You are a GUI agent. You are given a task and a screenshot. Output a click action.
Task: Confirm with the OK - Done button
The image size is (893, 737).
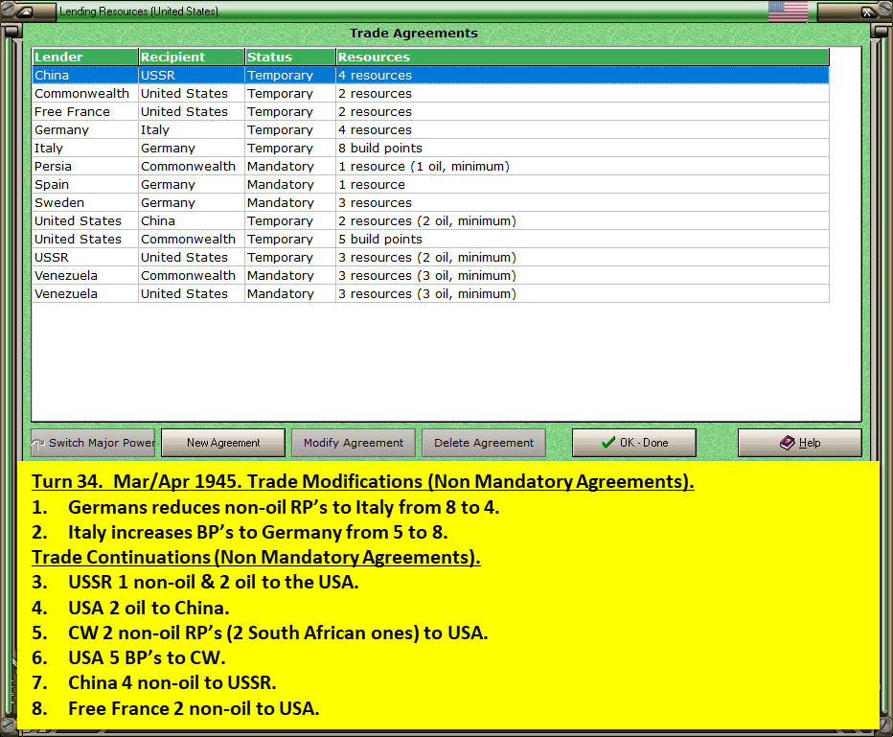(634, 443)
